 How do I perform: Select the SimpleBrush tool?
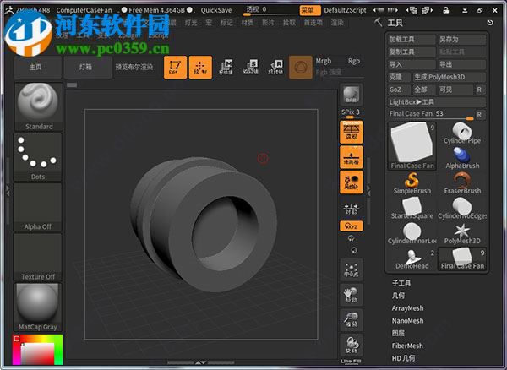tap(412, 183)
